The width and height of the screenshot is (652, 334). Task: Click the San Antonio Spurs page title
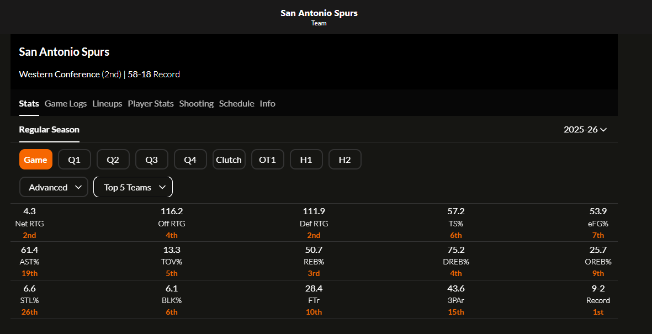(319, 13)
